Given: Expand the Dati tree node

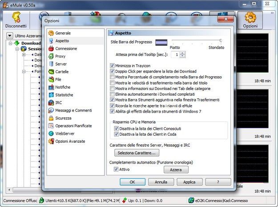Looking at the screenshot, I should pyautogui.click(x=24, y=55).
